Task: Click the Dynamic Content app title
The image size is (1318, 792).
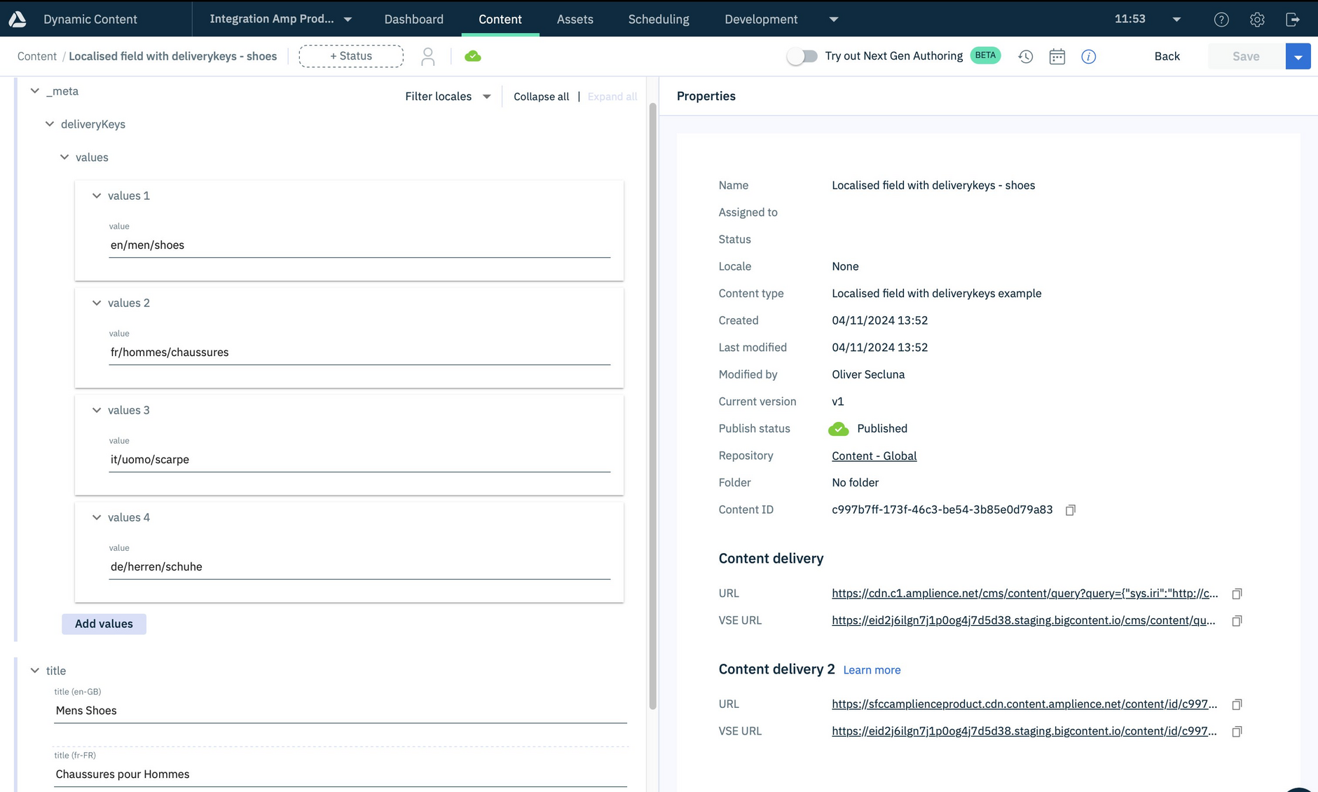Action: [90, 19]
